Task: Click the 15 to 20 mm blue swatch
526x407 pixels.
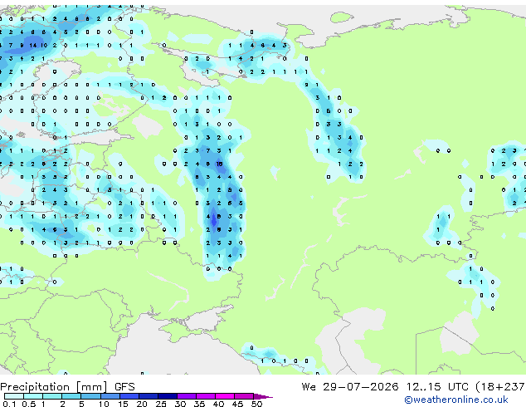Action: [x=129, y=396]
